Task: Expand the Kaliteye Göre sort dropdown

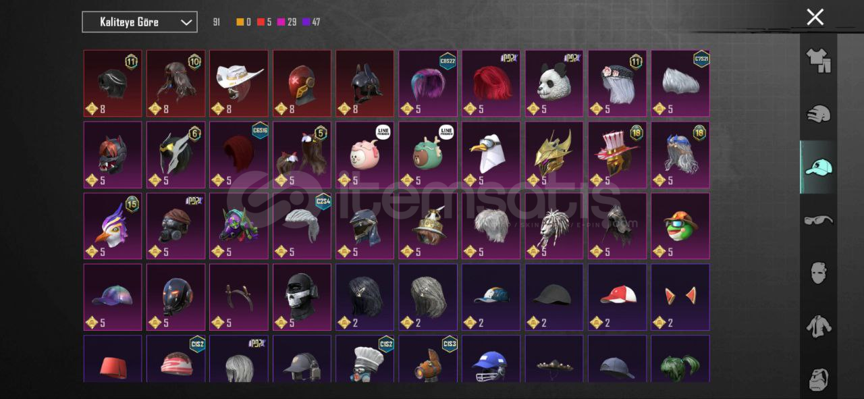Action: tap(140, 22)
